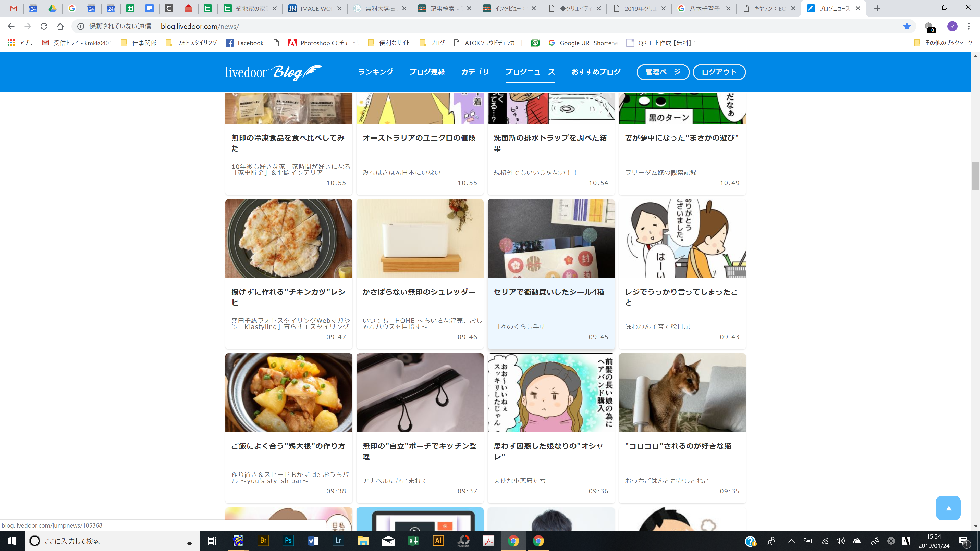Open the taskbar clock showing 15:34

point(934,541)
